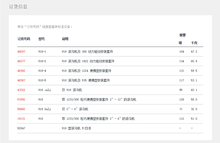Click the 仅 2"-6" 滚沟机 description
Screen dimensions: 220x143
[x=75, y=109]
